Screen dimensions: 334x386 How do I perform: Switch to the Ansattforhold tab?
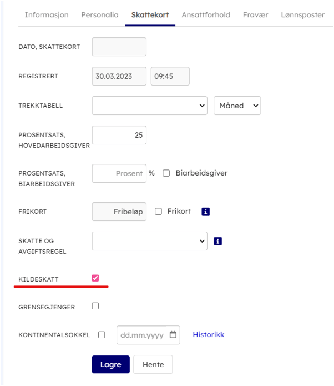(x=206, y=15)
